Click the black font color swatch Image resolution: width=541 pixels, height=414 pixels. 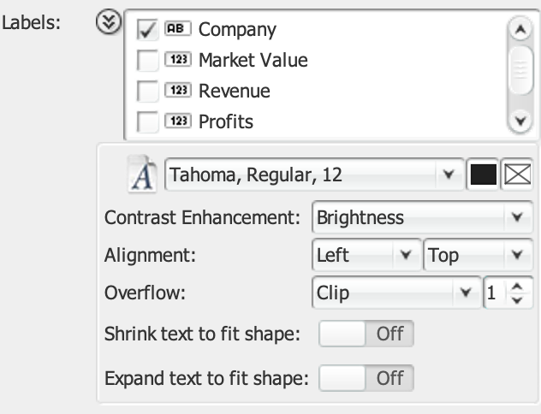[x=482, y=175]
